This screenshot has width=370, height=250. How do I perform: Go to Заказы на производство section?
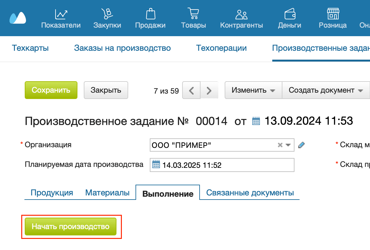coord(122,48)
